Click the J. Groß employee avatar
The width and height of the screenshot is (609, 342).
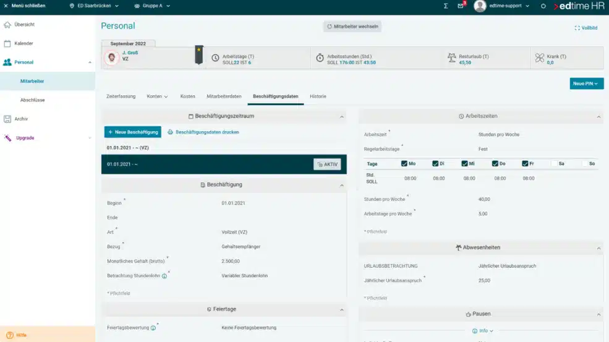pyautogui.click(x=112, y=58)
